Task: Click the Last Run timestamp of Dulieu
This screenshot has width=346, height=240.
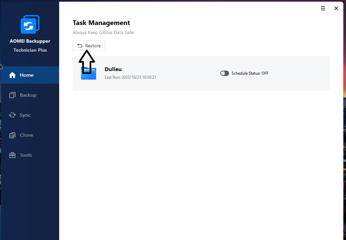Action: pyautogui.click(x=130, y=77)
